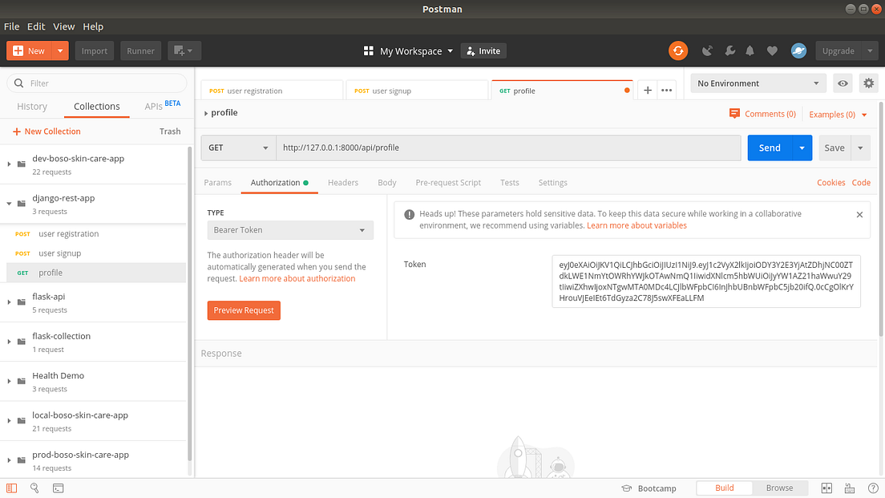
Task: Click the heart icon in the header
Action: pos(771,50)
